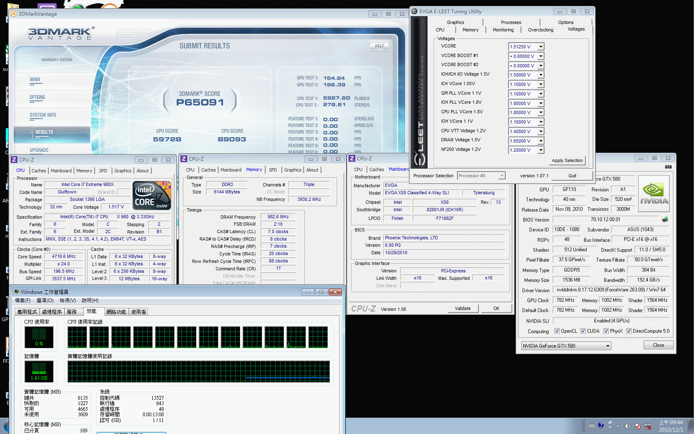The width and height of the screenshot is (694, 434).
Task: Open the VCORE BOOST #1 dropdown
Action: click(541, 56)
